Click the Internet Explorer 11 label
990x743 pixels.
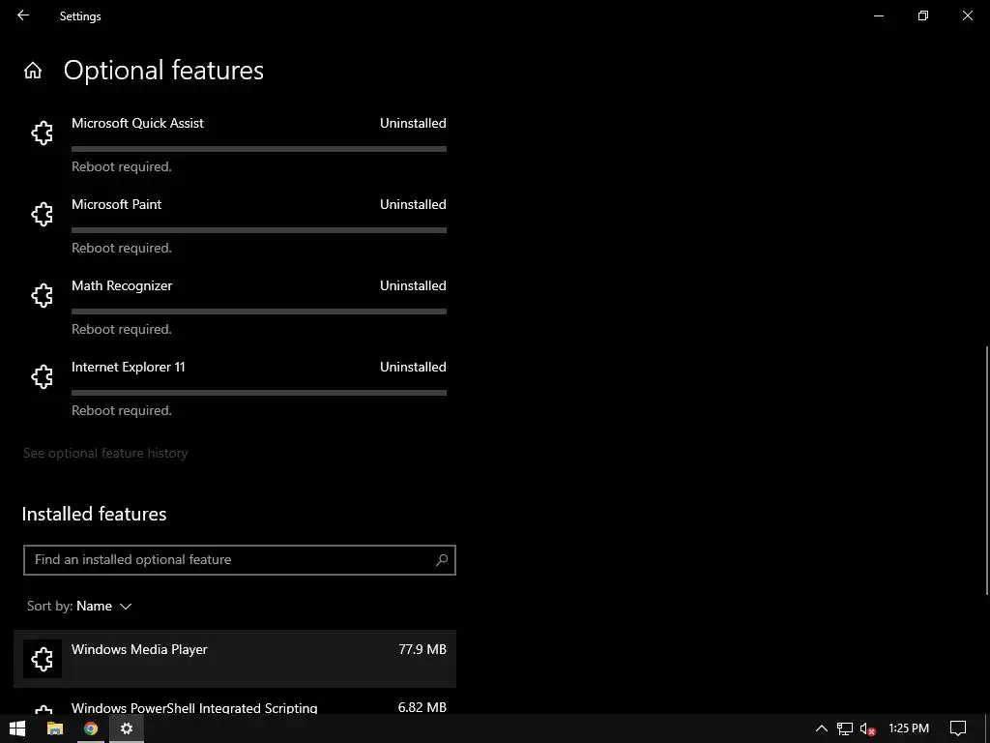(129, 367)
